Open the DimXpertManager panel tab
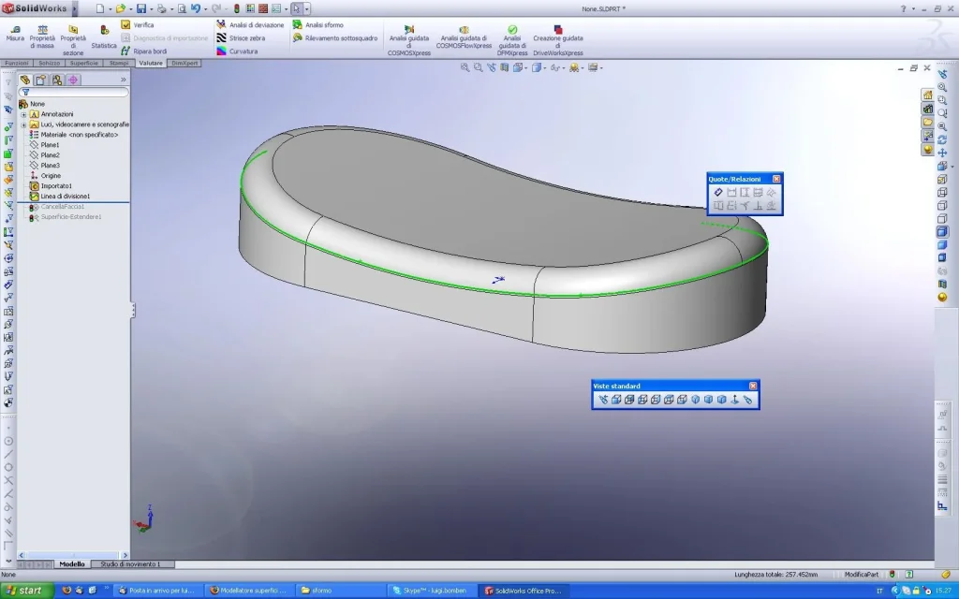Image resolution: width=959 pixels, height=599 pixels. tap(73, 80)
